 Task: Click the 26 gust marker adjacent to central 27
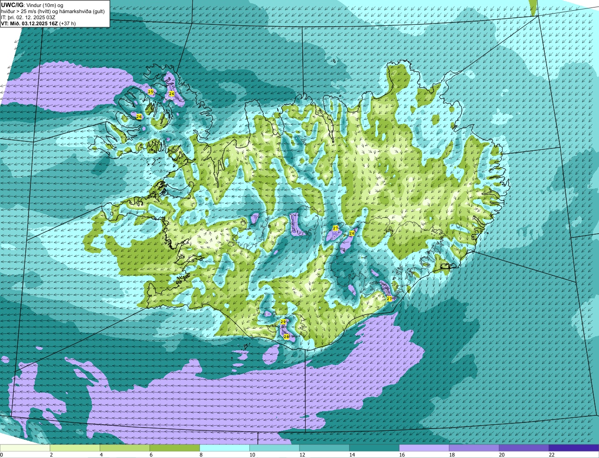pyautogui.click(x=352, y=233)
